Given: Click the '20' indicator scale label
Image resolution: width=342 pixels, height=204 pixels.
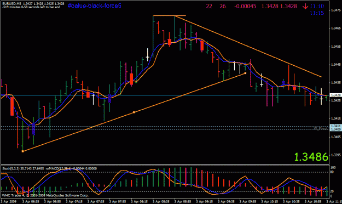Looking at the screenshot, I should (x=332, y=191).
